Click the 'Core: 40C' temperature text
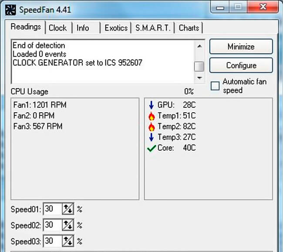 pyautogui.click(x=176, y=148)
